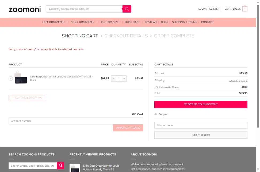The width and height of the screenshot is (260, 172).
Task: Click the product thumbnail in cart row
Action: (x=21, y=77)
